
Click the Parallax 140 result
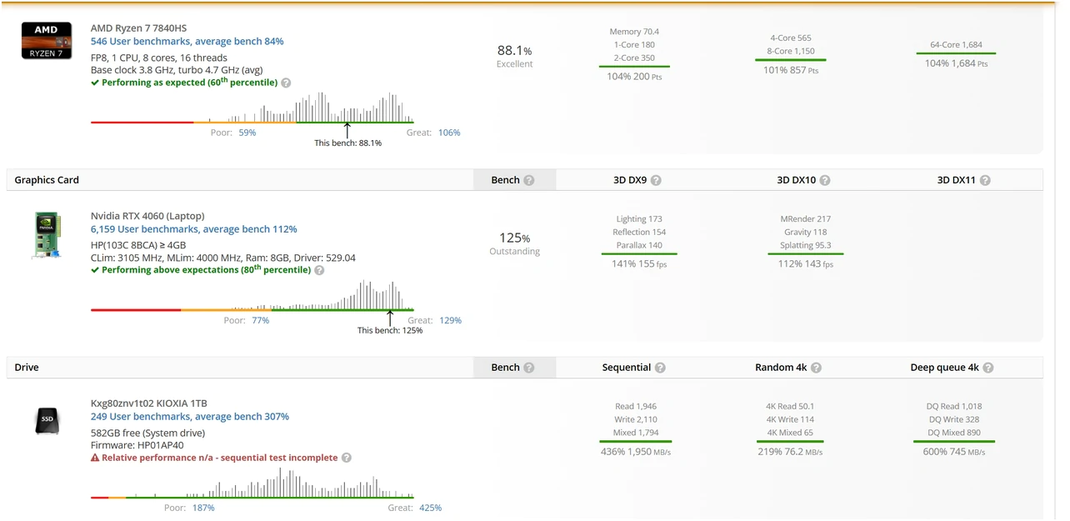pos(639,246)
